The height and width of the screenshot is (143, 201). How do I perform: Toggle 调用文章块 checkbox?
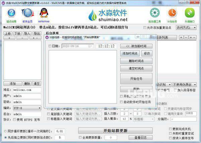click(x=165, y=114)
